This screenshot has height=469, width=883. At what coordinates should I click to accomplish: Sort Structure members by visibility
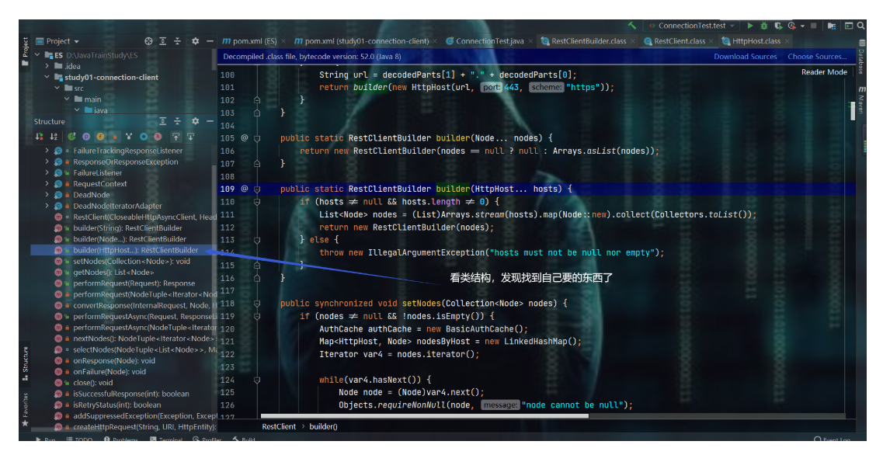[39, 137]
